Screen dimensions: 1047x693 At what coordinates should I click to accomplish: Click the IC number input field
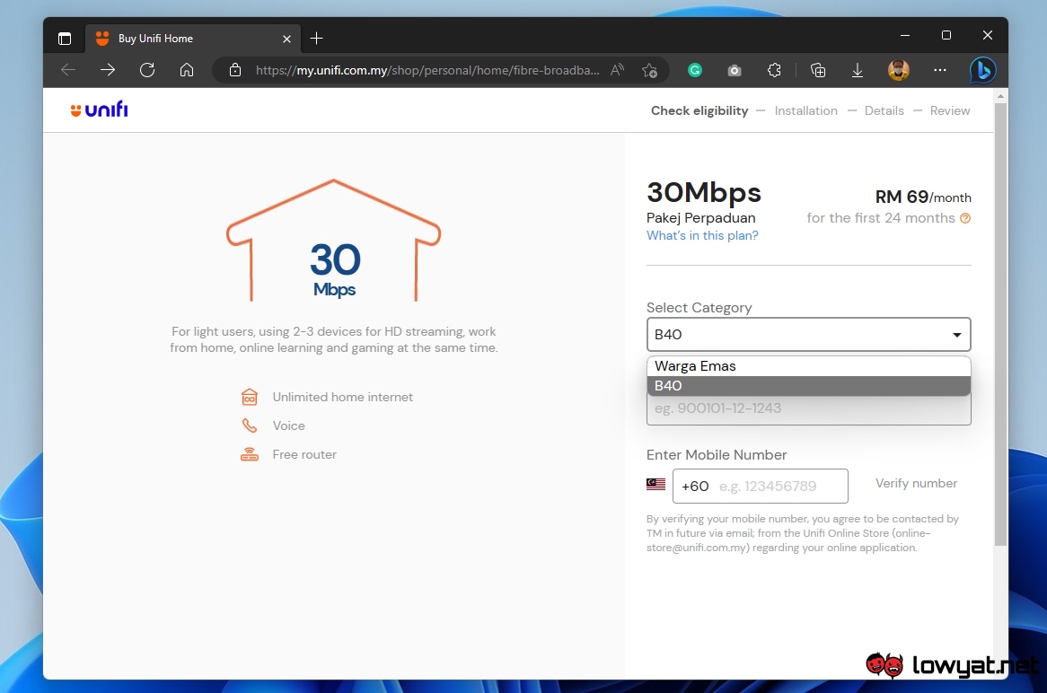[x=808, y=408]
